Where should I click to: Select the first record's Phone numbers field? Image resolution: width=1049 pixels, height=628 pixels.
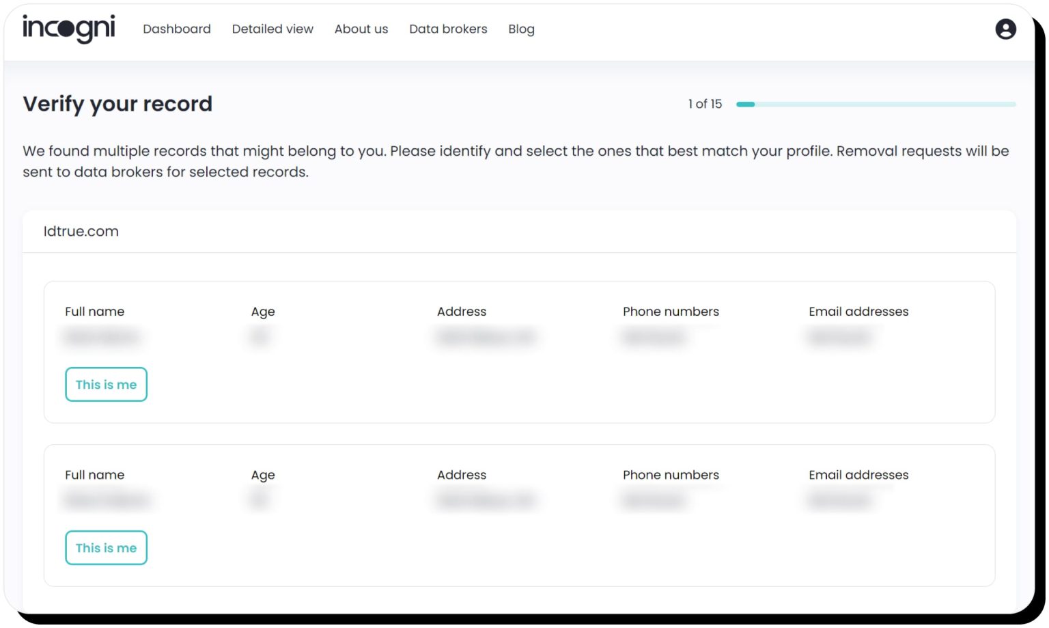click(x=652, y=337)
